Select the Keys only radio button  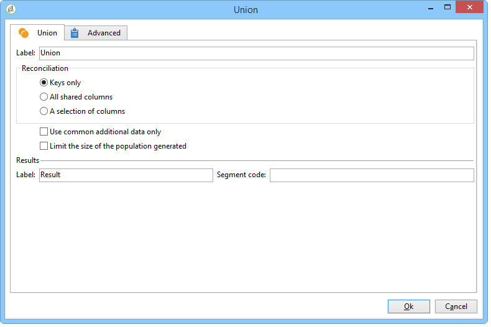[x=44, y=83]
